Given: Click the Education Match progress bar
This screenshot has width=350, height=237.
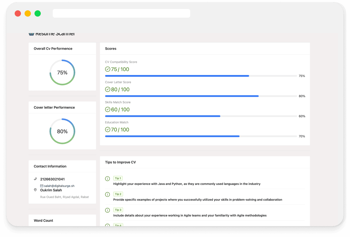Looking at the screenshot, I should click(201, 136).
